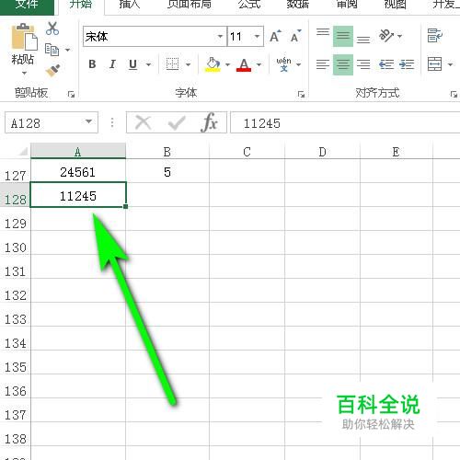This screenshot has height=460, width=460.
Task: Apply the yellow fill color bucket
Action: tap(213, 64)
